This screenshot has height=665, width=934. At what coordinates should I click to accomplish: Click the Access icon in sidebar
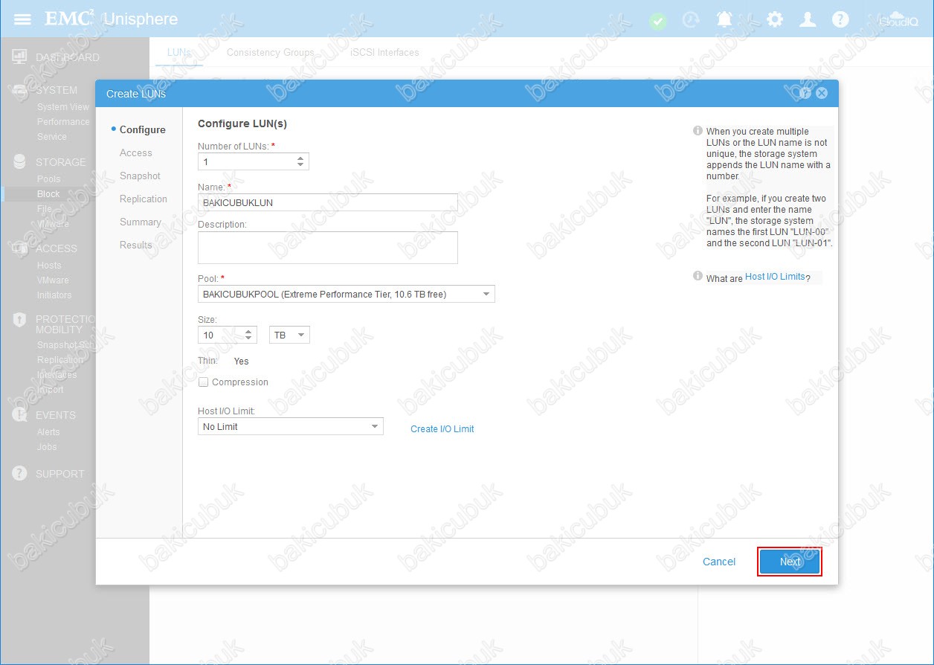tap(20, 248)
